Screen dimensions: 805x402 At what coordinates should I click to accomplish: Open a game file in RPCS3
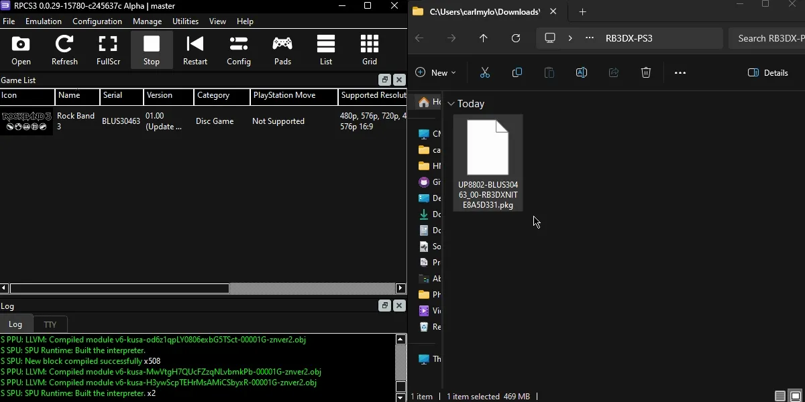(x=21, y=50)
